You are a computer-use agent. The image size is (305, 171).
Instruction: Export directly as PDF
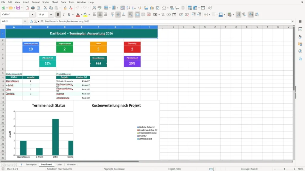[27, 8]
